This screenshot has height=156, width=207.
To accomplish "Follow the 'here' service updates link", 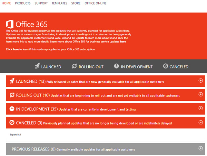I will coord(123,42).
